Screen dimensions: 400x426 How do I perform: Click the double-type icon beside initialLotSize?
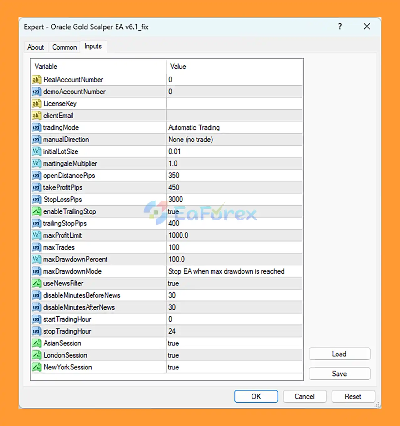[36, 151]
